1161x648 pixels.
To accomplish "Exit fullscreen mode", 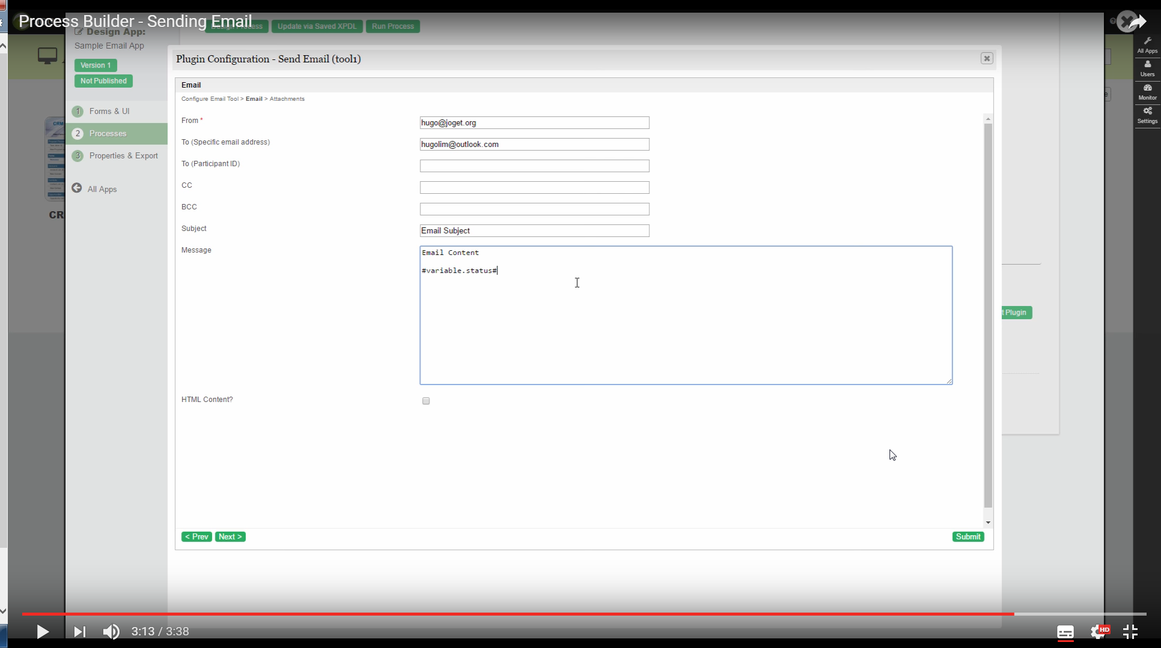I will (x=1130, y=631).
